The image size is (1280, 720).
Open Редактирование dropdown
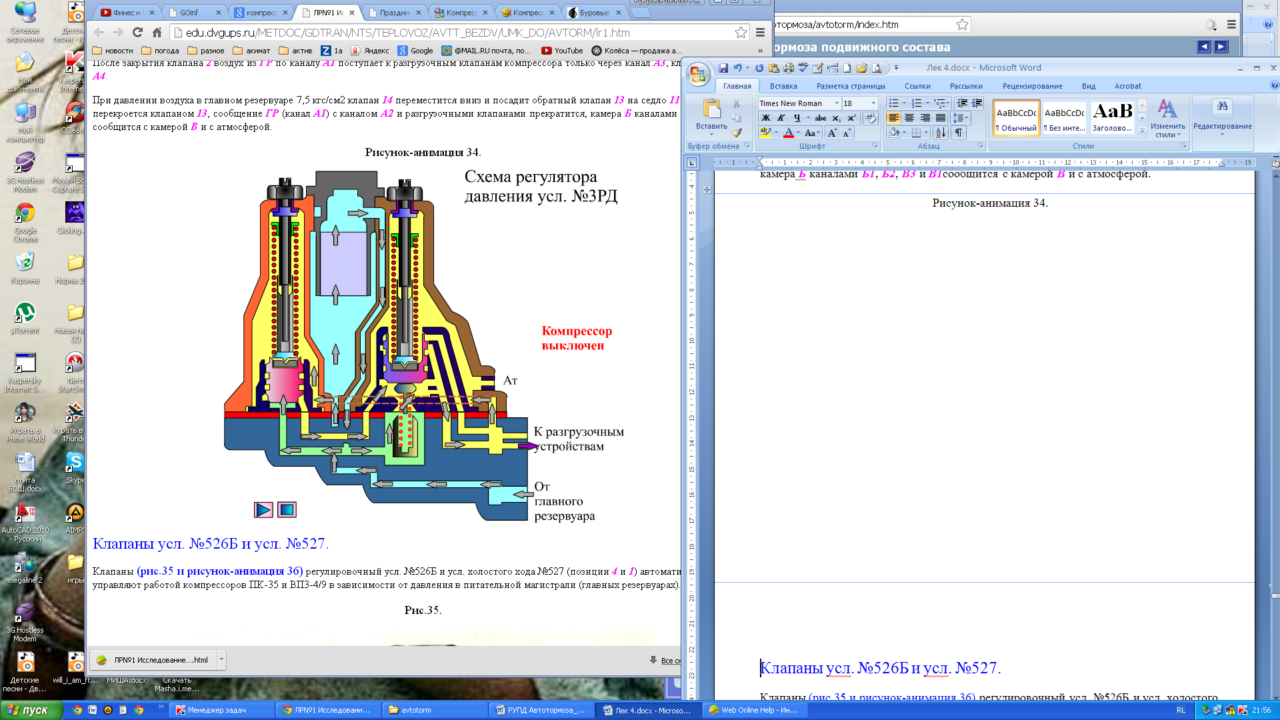(x=1222, y=118)
